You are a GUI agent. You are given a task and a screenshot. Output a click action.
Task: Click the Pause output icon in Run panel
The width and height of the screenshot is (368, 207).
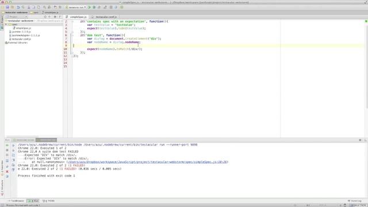[7, 155]
